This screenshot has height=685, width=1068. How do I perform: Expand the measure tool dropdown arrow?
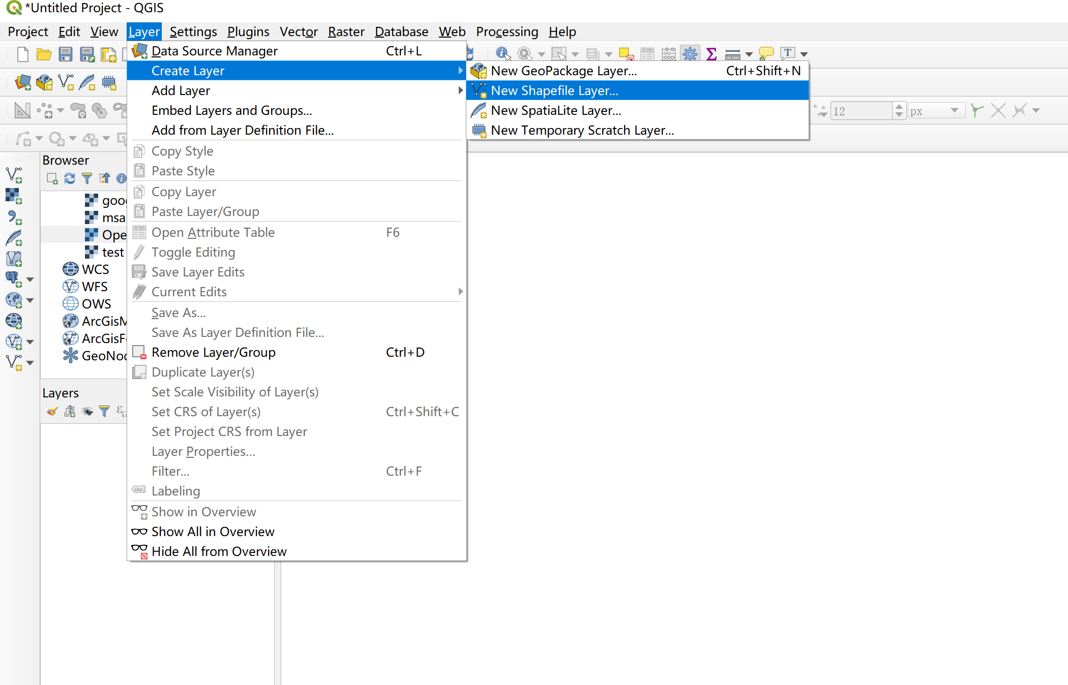pos(749,54)
